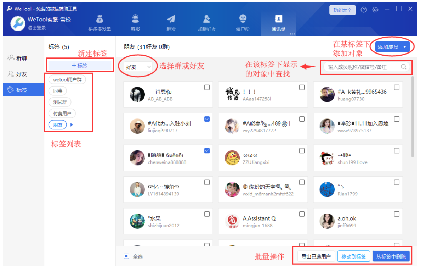
Task: Click the member search input field
Action: click(367, 67)
